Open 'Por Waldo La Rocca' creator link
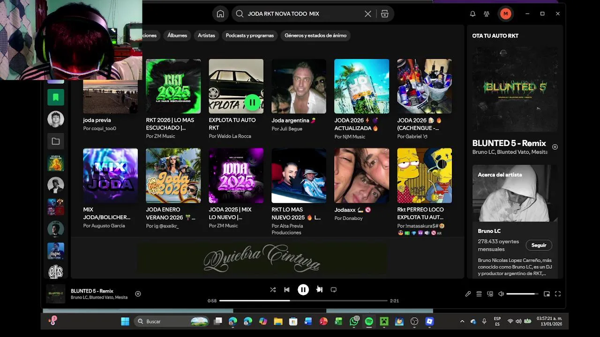600x337 pixels. click(230, 136)
